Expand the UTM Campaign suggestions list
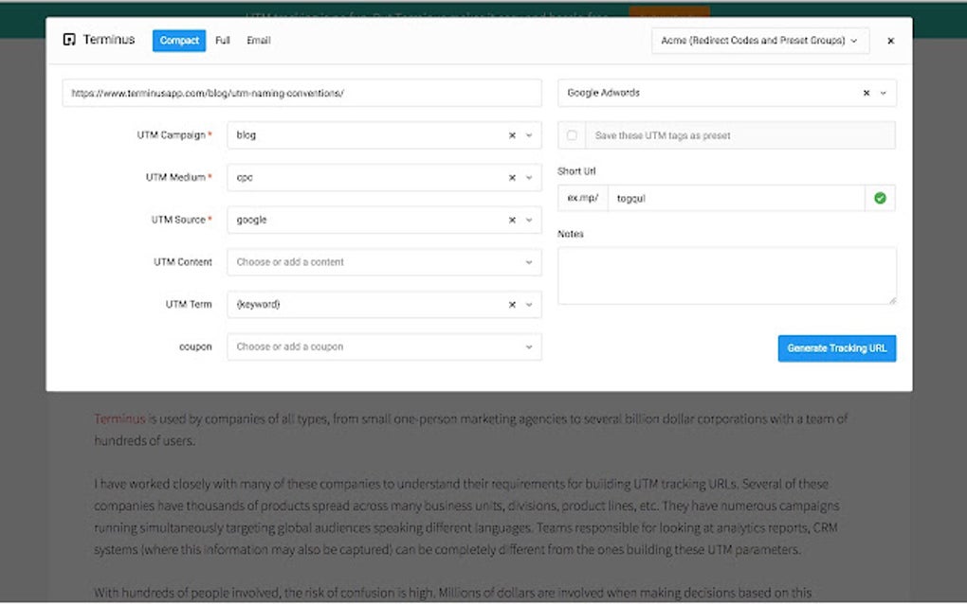Viewport: 967px width, 604px height. pyautogui.click(x=528, y=134)
